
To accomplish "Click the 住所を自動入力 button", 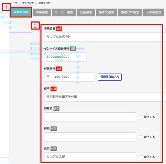I will click(x=110, y=77).
